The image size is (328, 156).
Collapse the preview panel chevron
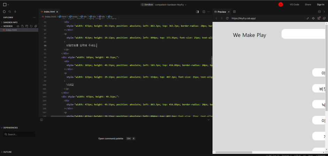tap(324, 12)
